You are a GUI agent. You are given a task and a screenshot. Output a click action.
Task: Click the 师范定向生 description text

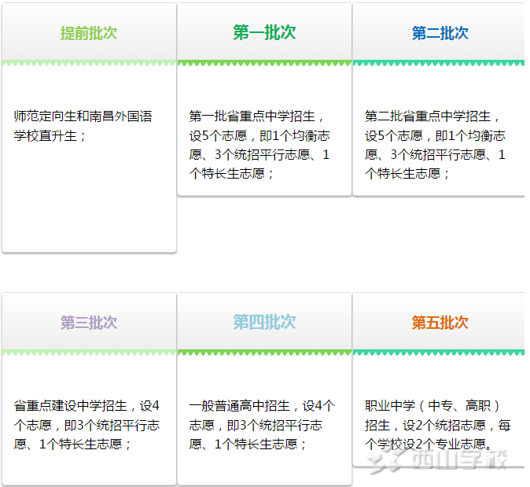pyautogui.click(x=83, y=126)
